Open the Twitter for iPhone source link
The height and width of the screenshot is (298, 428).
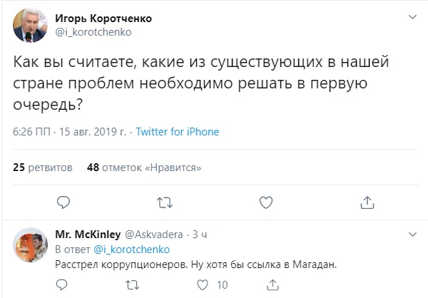pyautogui.click(x=177, y=132)
